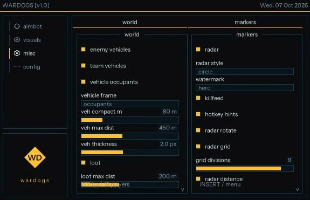Screen dimensions: 310x200
Task: Open the vehicle frame occupants dropdown
Action: coord(130,104)
